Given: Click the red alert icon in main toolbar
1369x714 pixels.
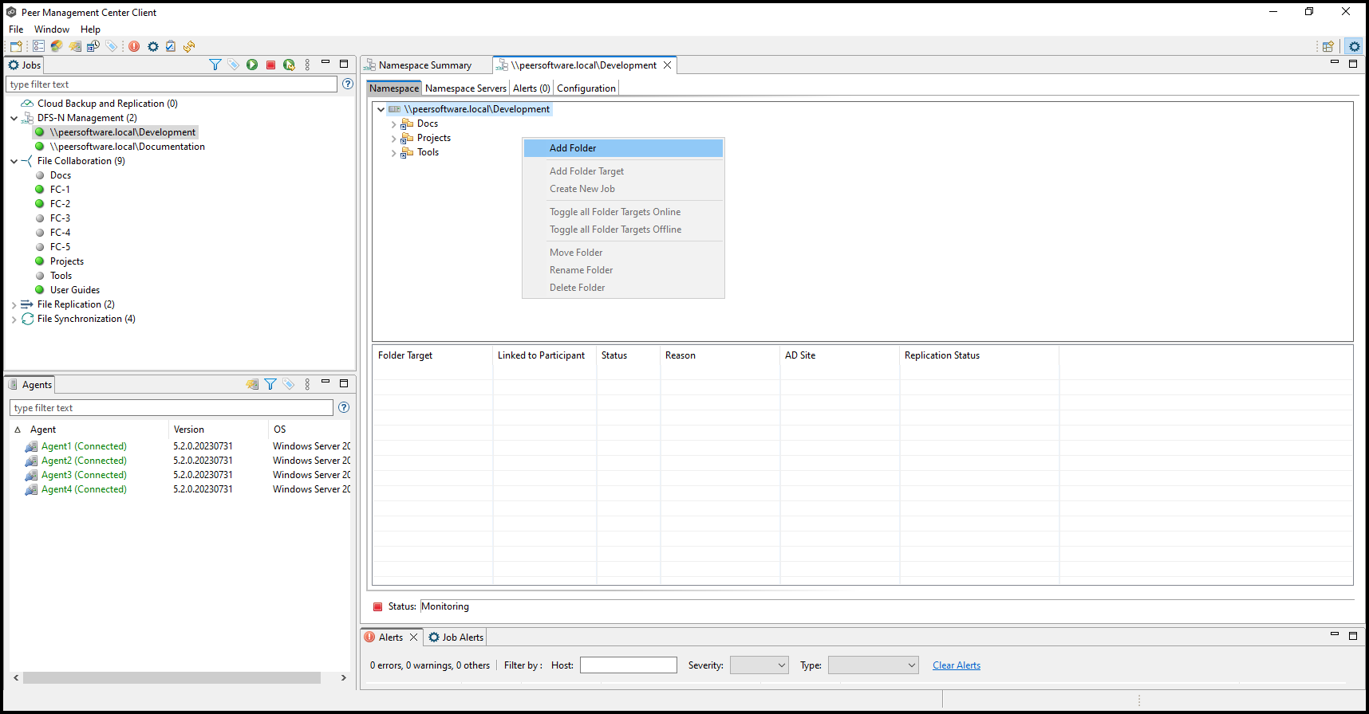Looking at the screenshot, I should tap(134, 47).
